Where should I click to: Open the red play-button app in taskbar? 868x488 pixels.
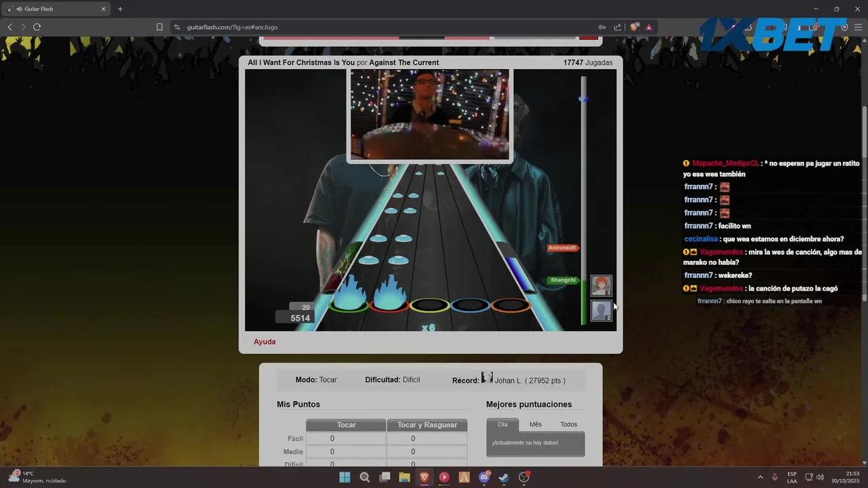click(x=444, y=477)
